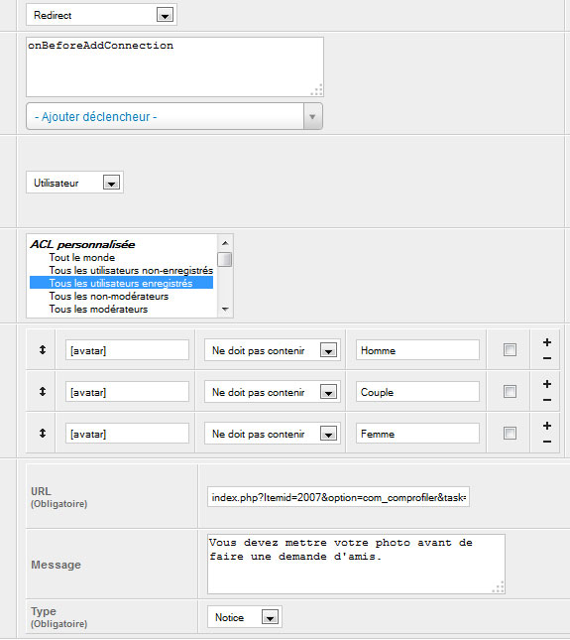
Task: Click the URL input field with index.php
Action: [x=338, y=497]
